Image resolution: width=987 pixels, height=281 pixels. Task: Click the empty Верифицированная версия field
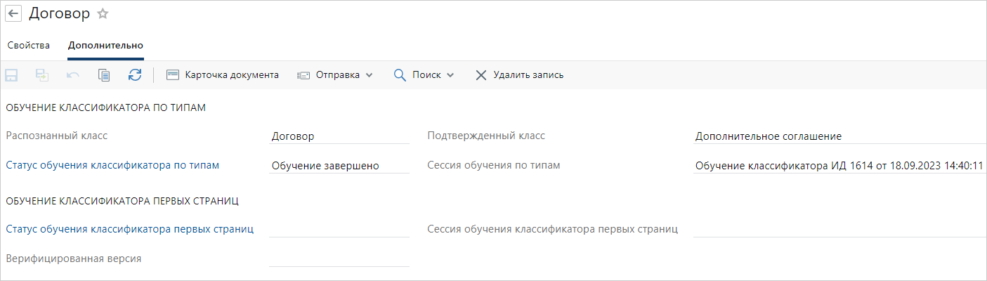[339, 259]
